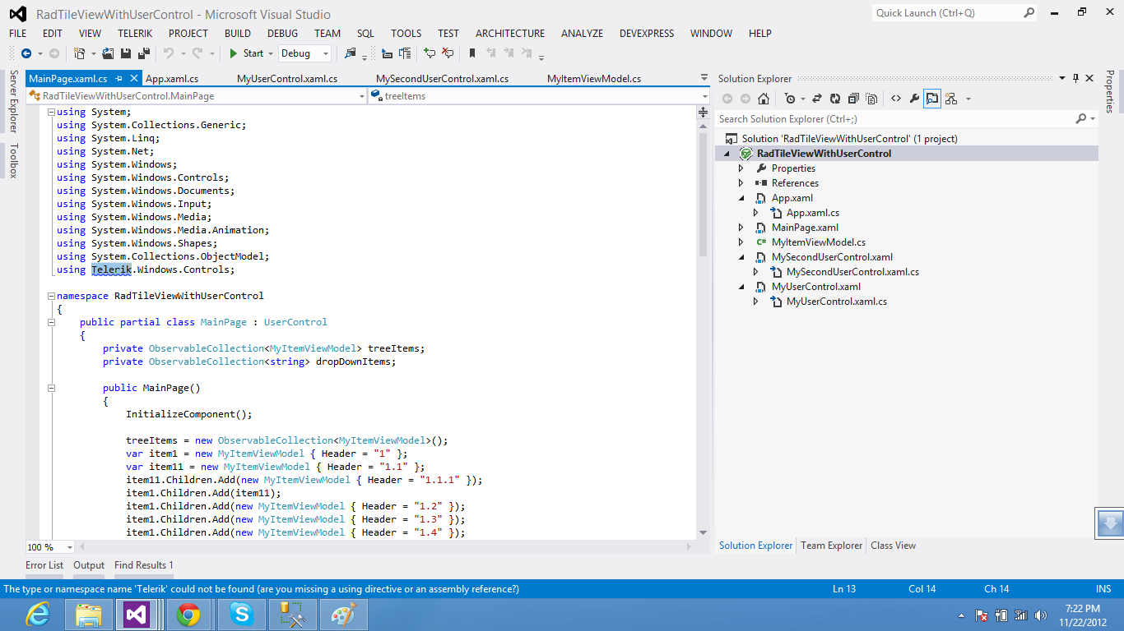Open the DEVEXPRESS menu

pyautogui.click(x=646, y=34)
